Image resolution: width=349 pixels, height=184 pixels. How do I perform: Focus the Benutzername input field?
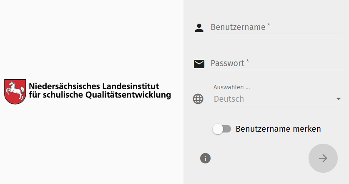276,27
